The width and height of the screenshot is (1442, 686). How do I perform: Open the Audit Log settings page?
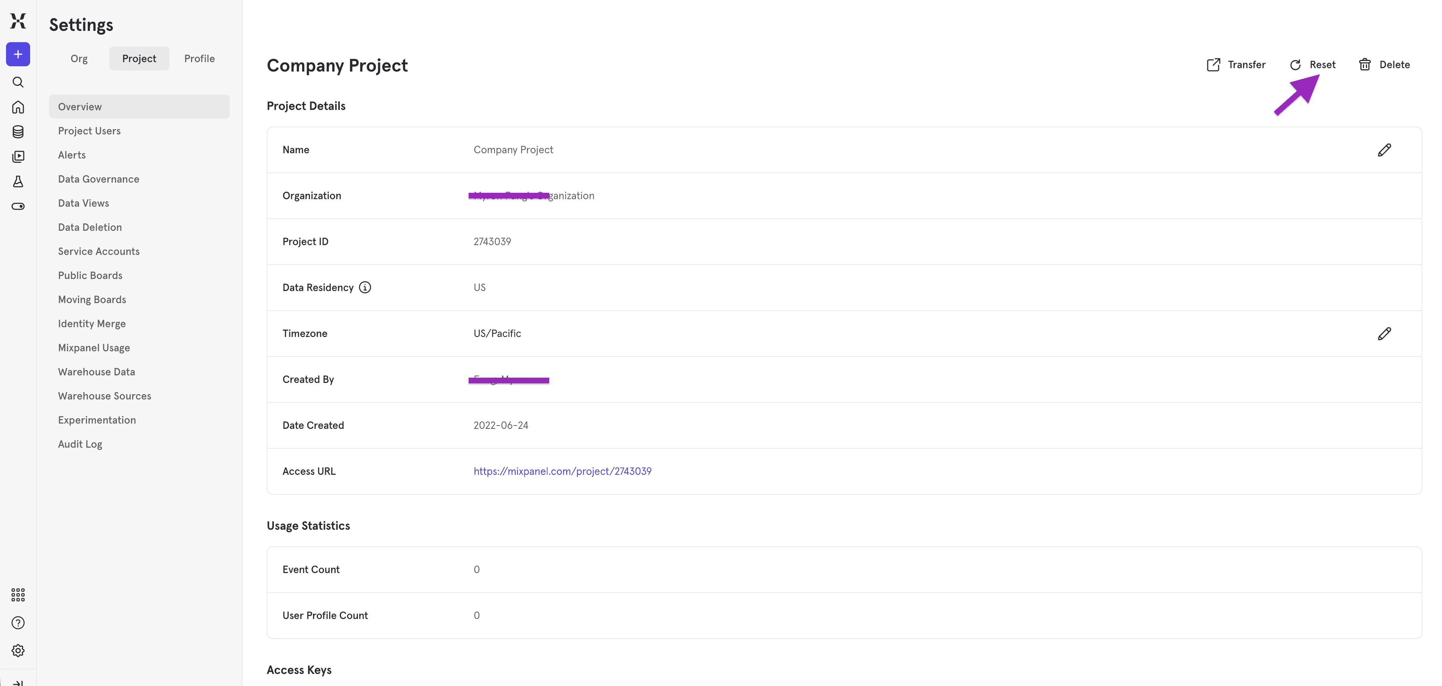(x=79, y=444)
